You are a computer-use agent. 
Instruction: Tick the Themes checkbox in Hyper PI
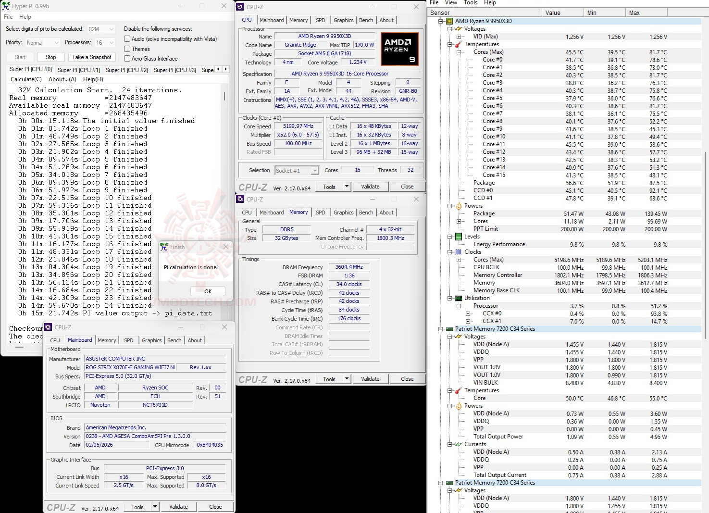127,49
